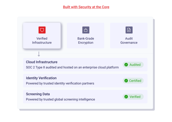Image resolution: width=172 pixels, height=122 pixels.
Task: Click the red shield icon
Action: point(42,30)
